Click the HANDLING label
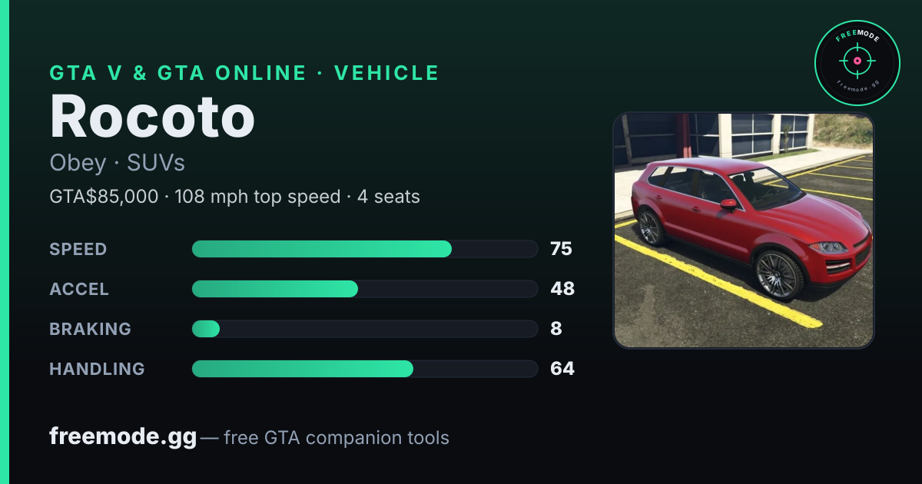 97,369
